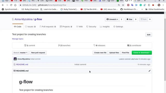Image resolution: width=166 pixels, height=93 pixels.
Task: Open the Security tab
Action: point(91,27)
